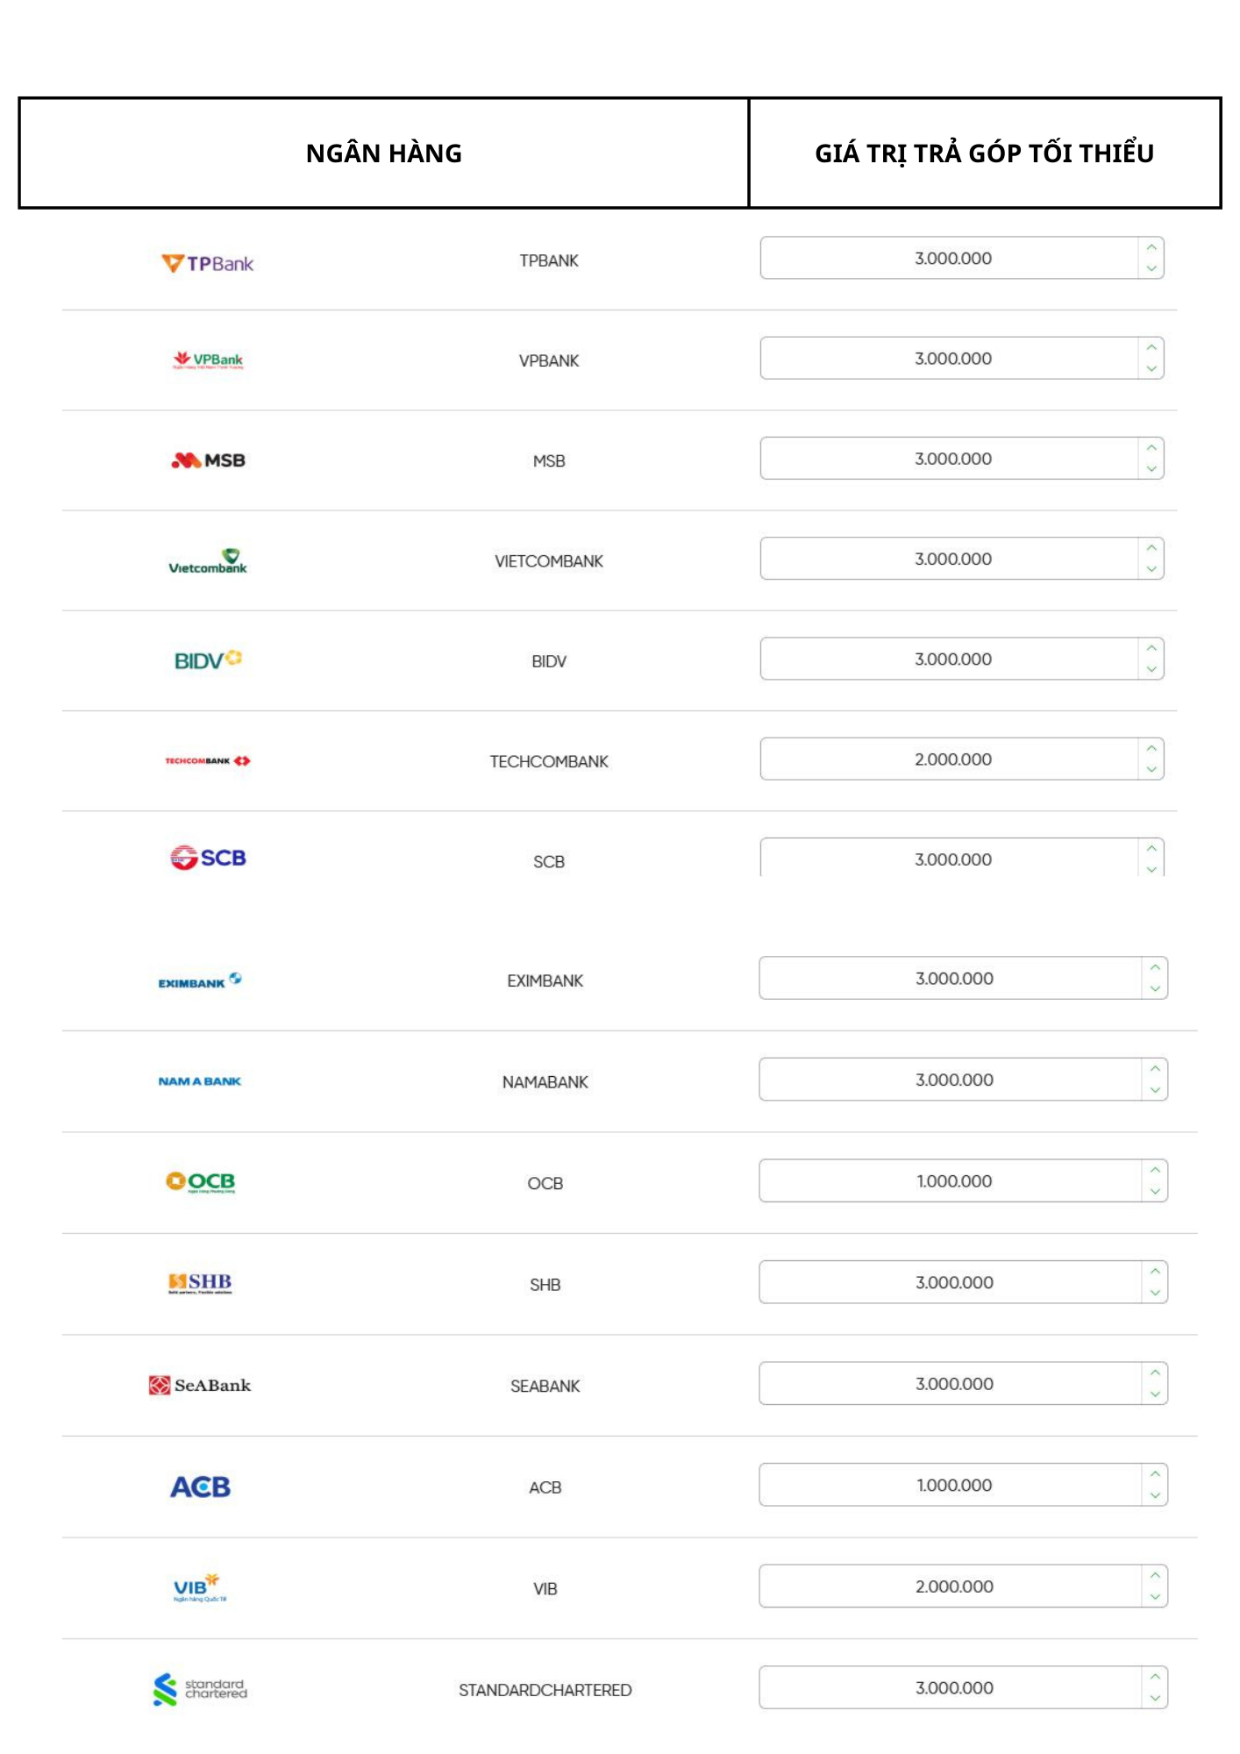Click the Standard Chartered logo
Image resolution: width=1240 pixels, height=1754 pixels.
tap(201, 1689)
